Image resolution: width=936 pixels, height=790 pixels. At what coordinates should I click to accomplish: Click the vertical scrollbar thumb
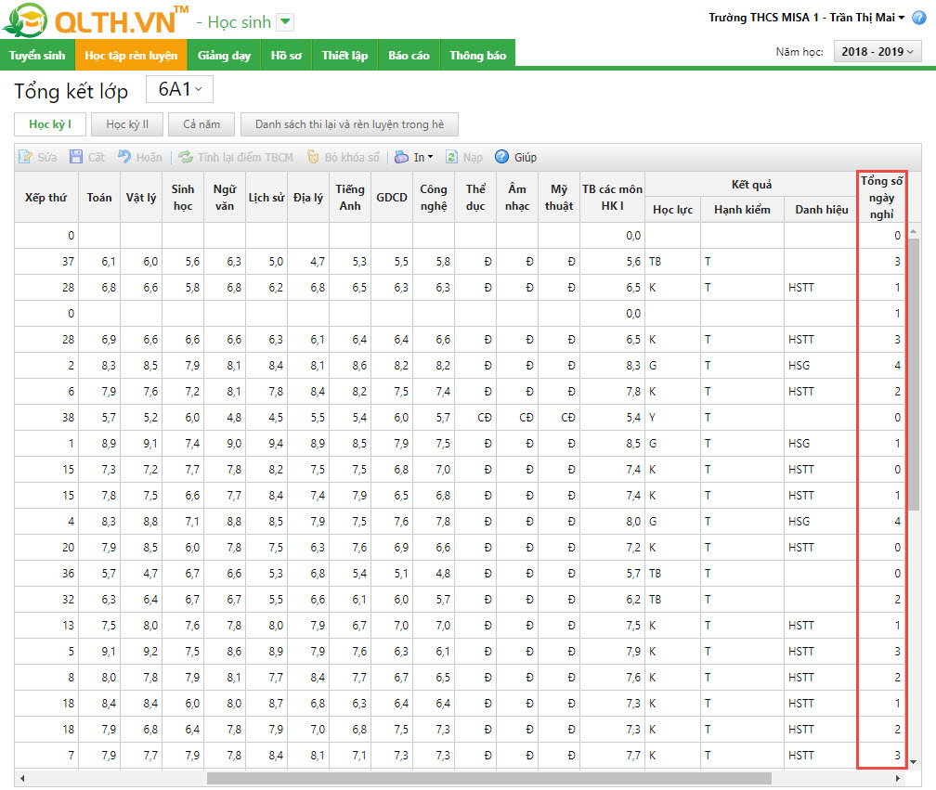pyautogui.click(x=914, y=374)
